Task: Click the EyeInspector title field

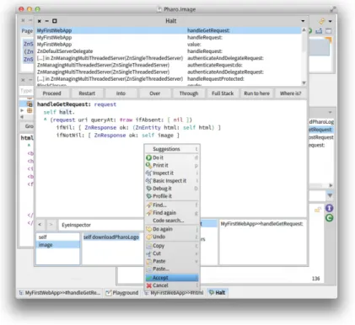Action: (x=101, y=225)
